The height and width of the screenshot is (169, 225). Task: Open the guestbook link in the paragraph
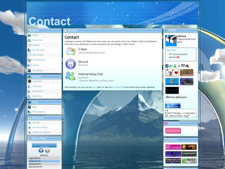(117, 87)
